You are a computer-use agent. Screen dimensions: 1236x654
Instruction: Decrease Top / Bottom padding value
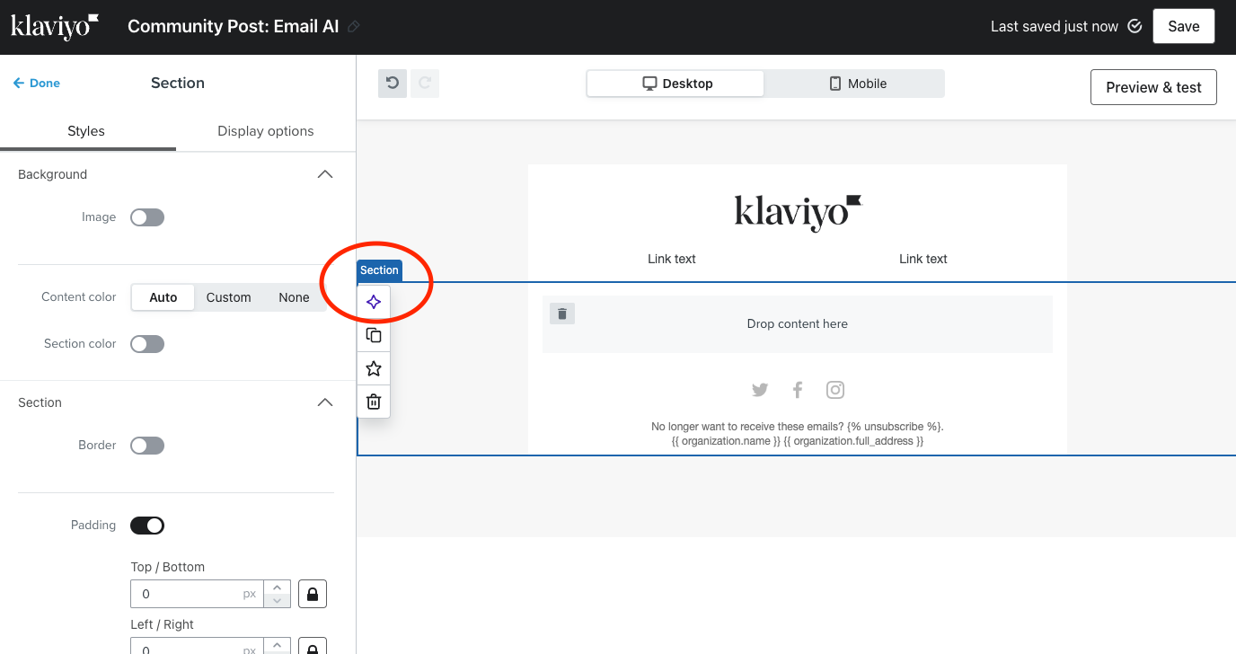click(278, 601)
